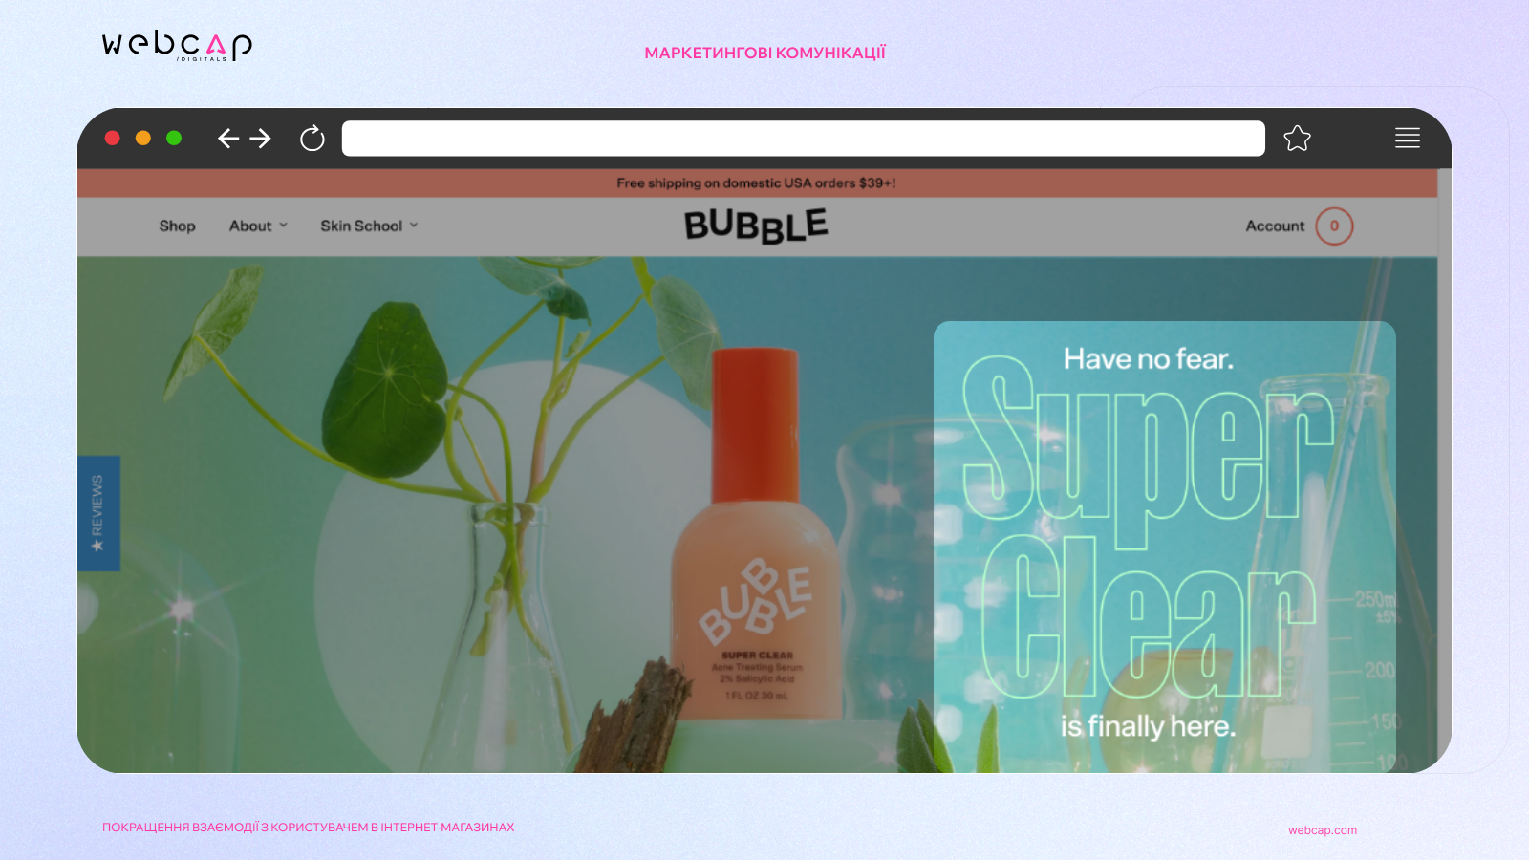
Task: Reload the page with refresh icon
Action: tap(312, 139)
